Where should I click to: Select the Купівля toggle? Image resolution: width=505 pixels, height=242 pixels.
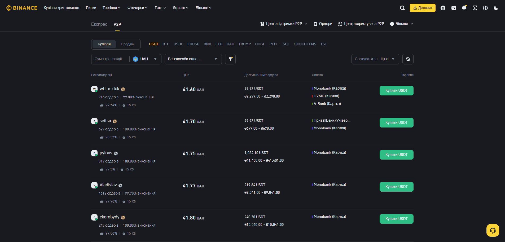104,44
